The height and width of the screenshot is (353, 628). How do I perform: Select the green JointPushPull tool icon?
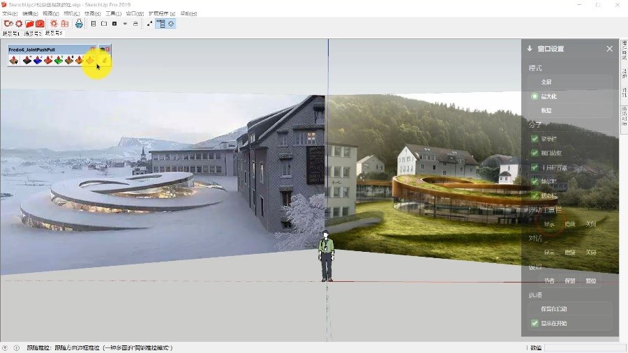pos(59,60)
